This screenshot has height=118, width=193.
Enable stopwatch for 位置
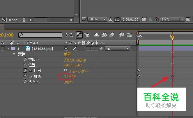tap(25, 65)
